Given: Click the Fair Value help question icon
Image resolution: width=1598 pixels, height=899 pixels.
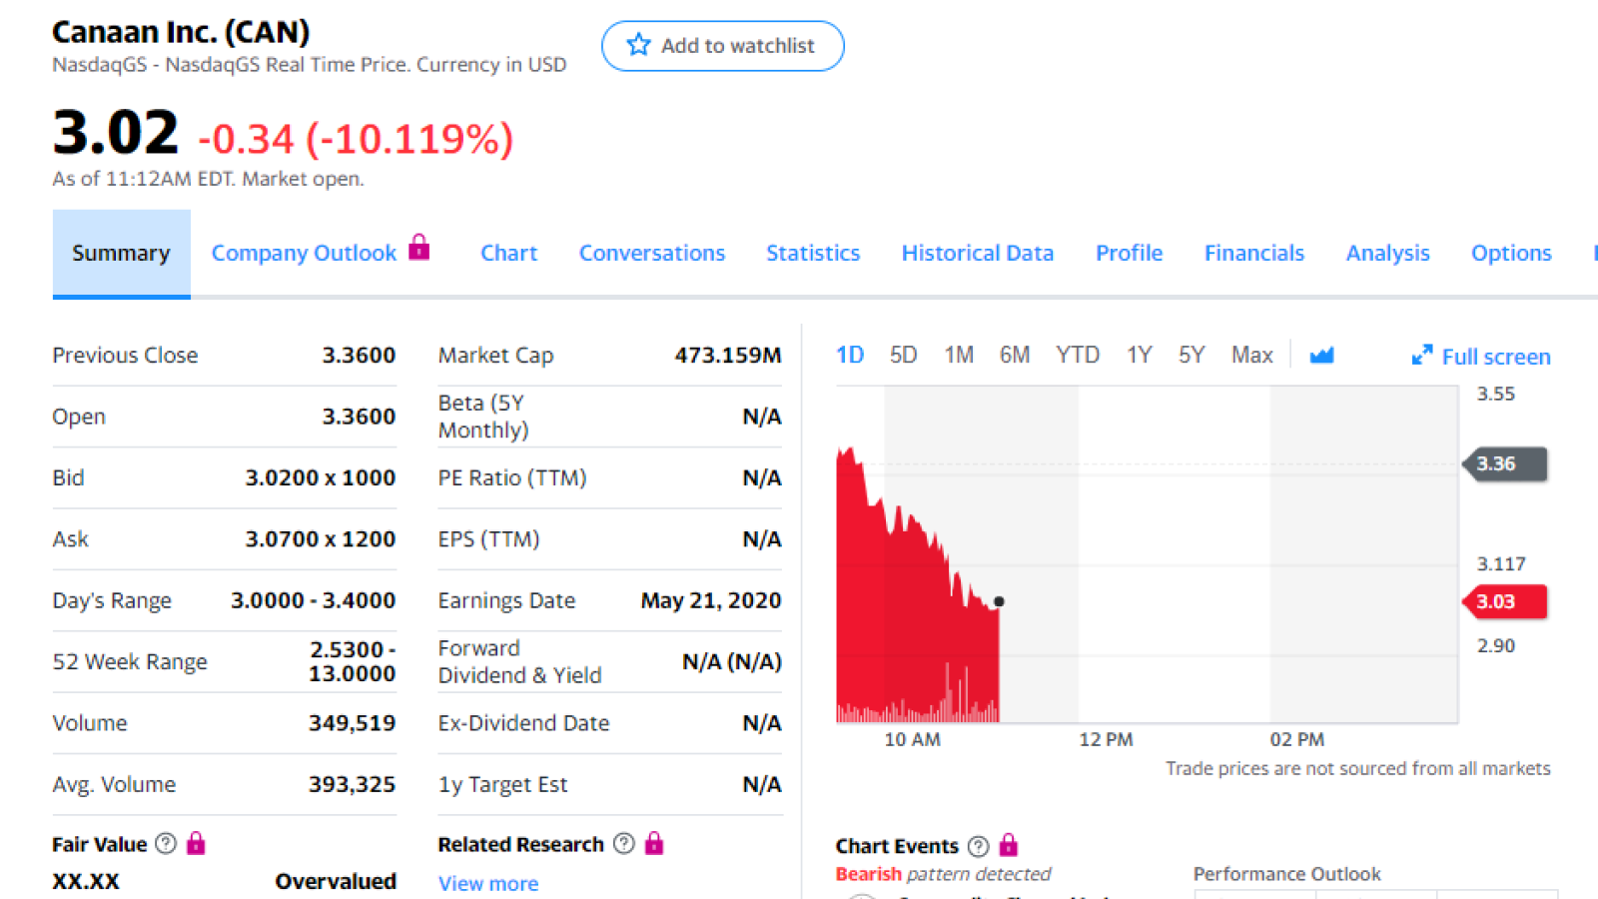Looking at the screenshot, I should pos(167,844).
